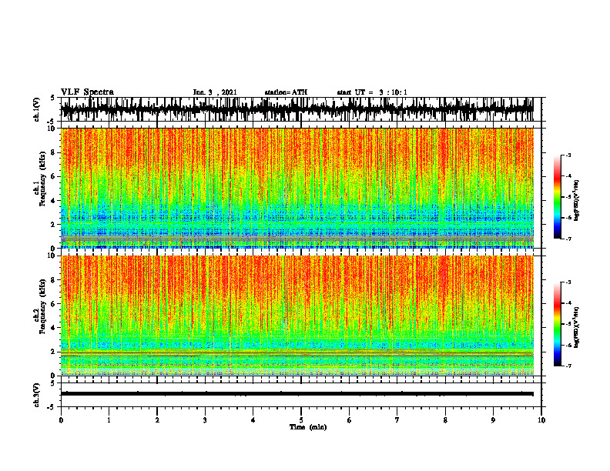The height and width of the screenshot is (471, 610).
Task: Click the ch.2 "Frequency (kHz)" axis label
Action: [x=42, y=306]
